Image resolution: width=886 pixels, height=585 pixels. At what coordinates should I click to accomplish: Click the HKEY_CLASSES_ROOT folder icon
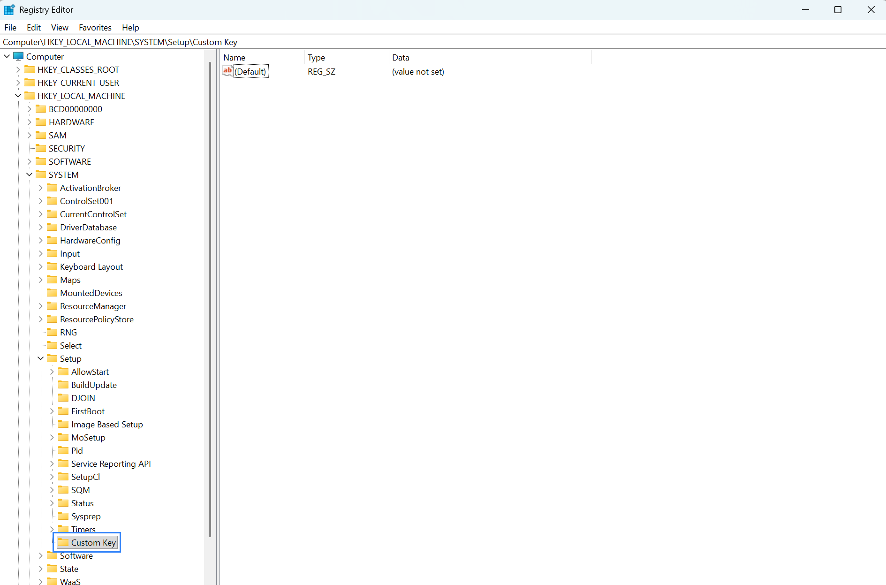[x=30, y=69]
